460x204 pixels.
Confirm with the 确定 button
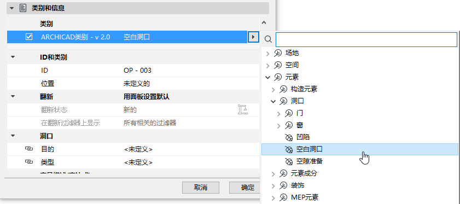(x=244, y=188)
